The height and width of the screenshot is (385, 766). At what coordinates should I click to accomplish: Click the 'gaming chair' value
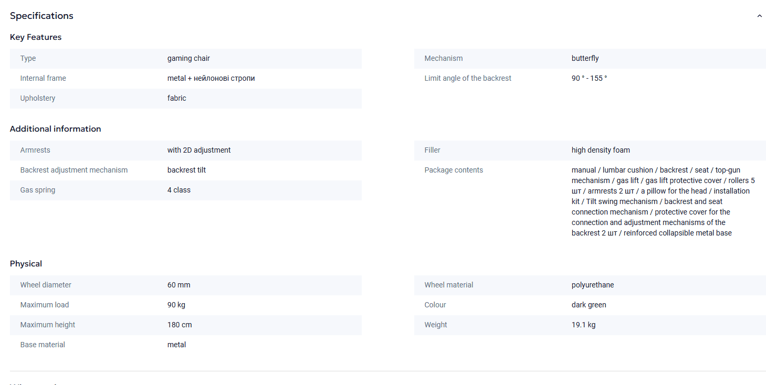click(x=188, y=58)
